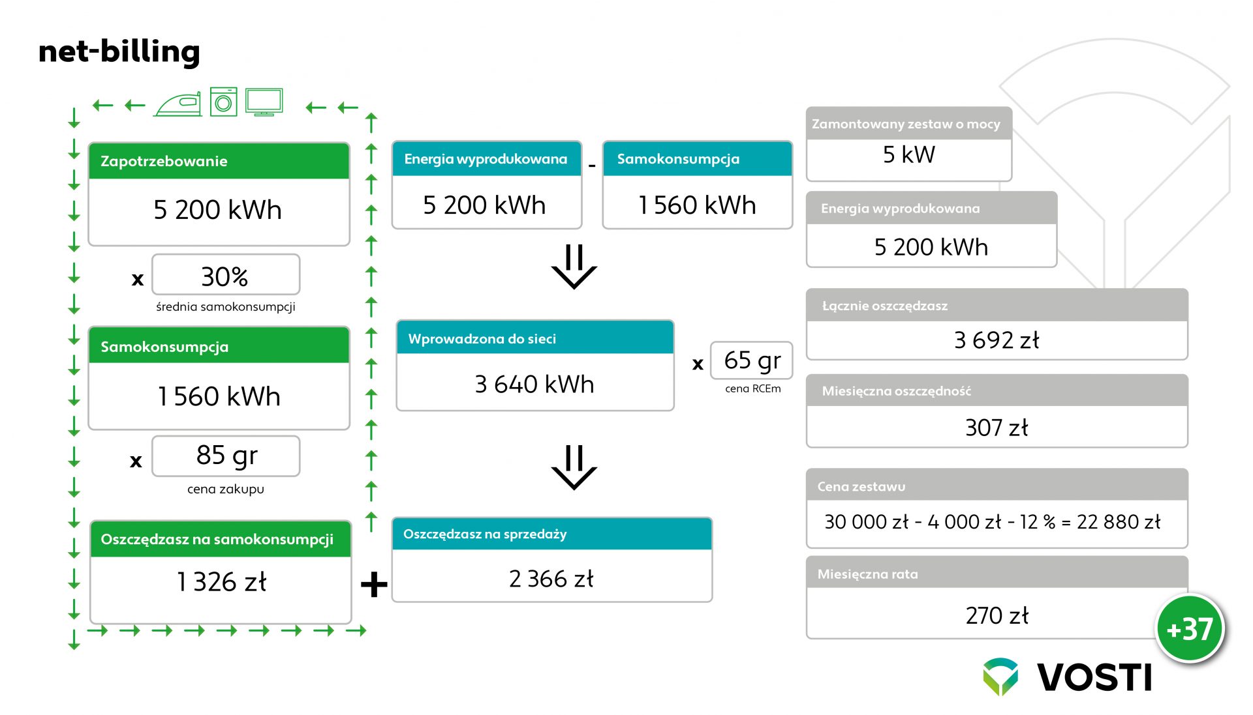
Task: Click the 1 560 kWh value under green Samokonsumpcja
Action: coord(219,396)
